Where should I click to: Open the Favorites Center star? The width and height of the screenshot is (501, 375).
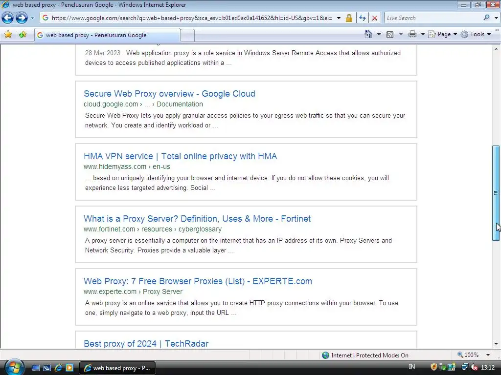[8, 35]
